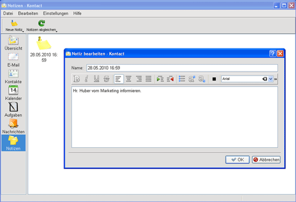This screenshot has height=202, width=296.
Task: Increase indent with green arrow icon
Action: [x=160, y=79]
